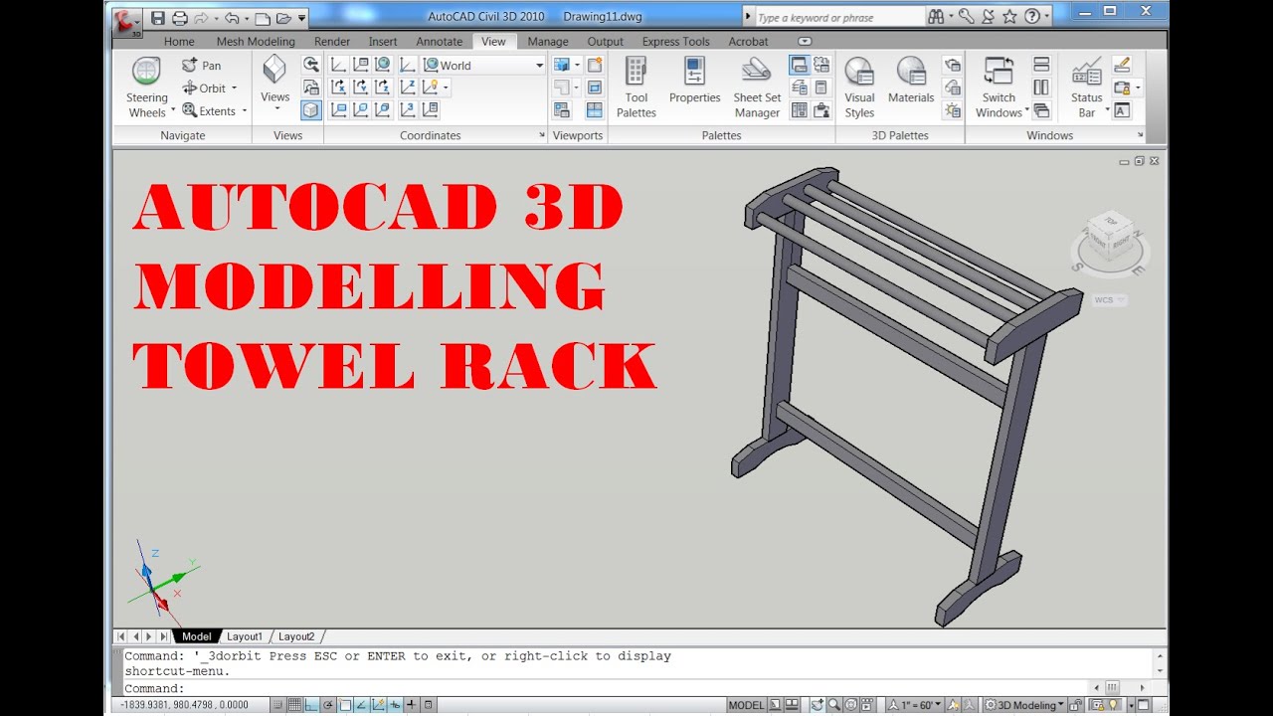Open the Sheet Set Manager
This screenshot has height=716, width=1273.
pos(757,88)
